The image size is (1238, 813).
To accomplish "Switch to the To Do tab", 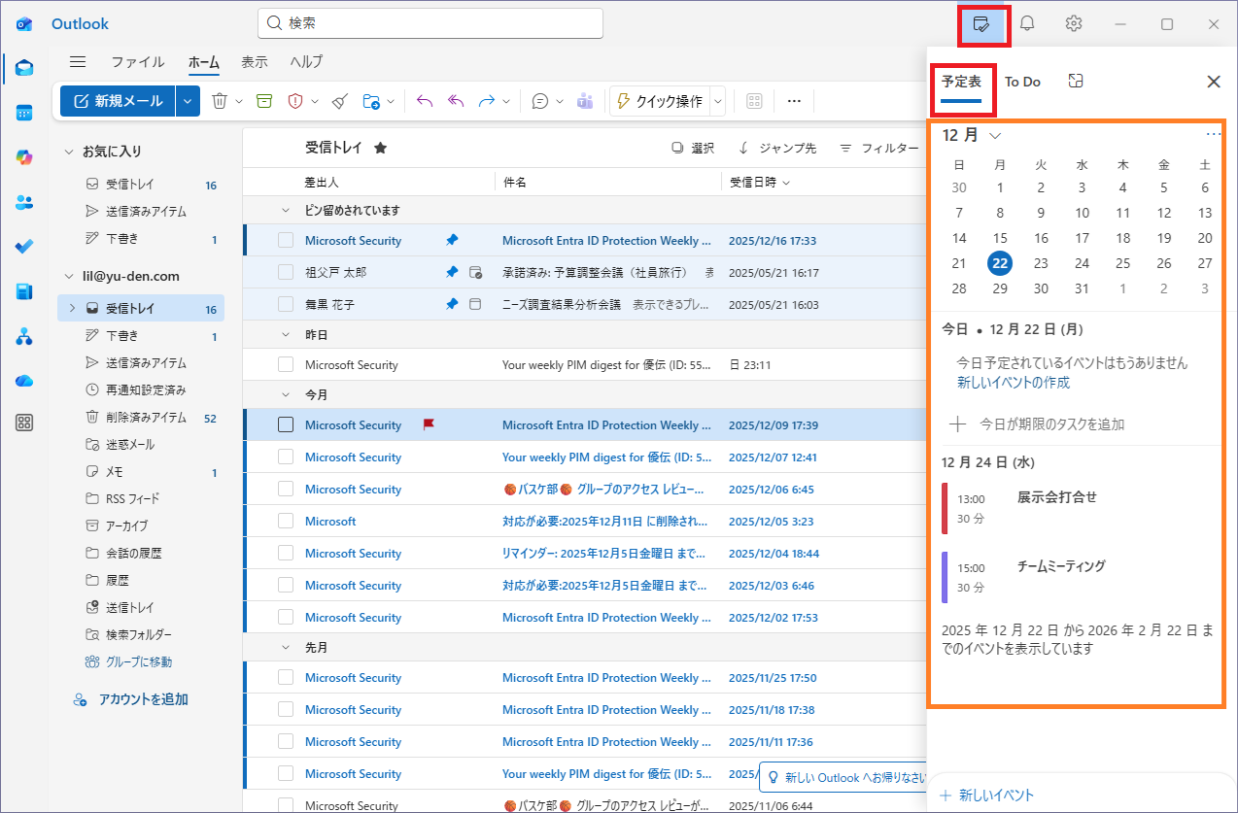I will tap(1022, 83).
